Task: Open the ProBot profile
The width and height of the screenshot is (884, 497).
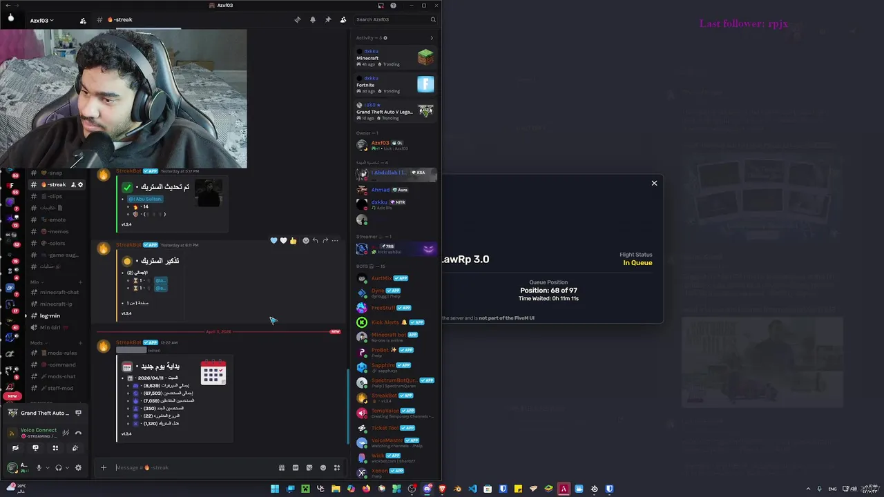Action: 395,352
